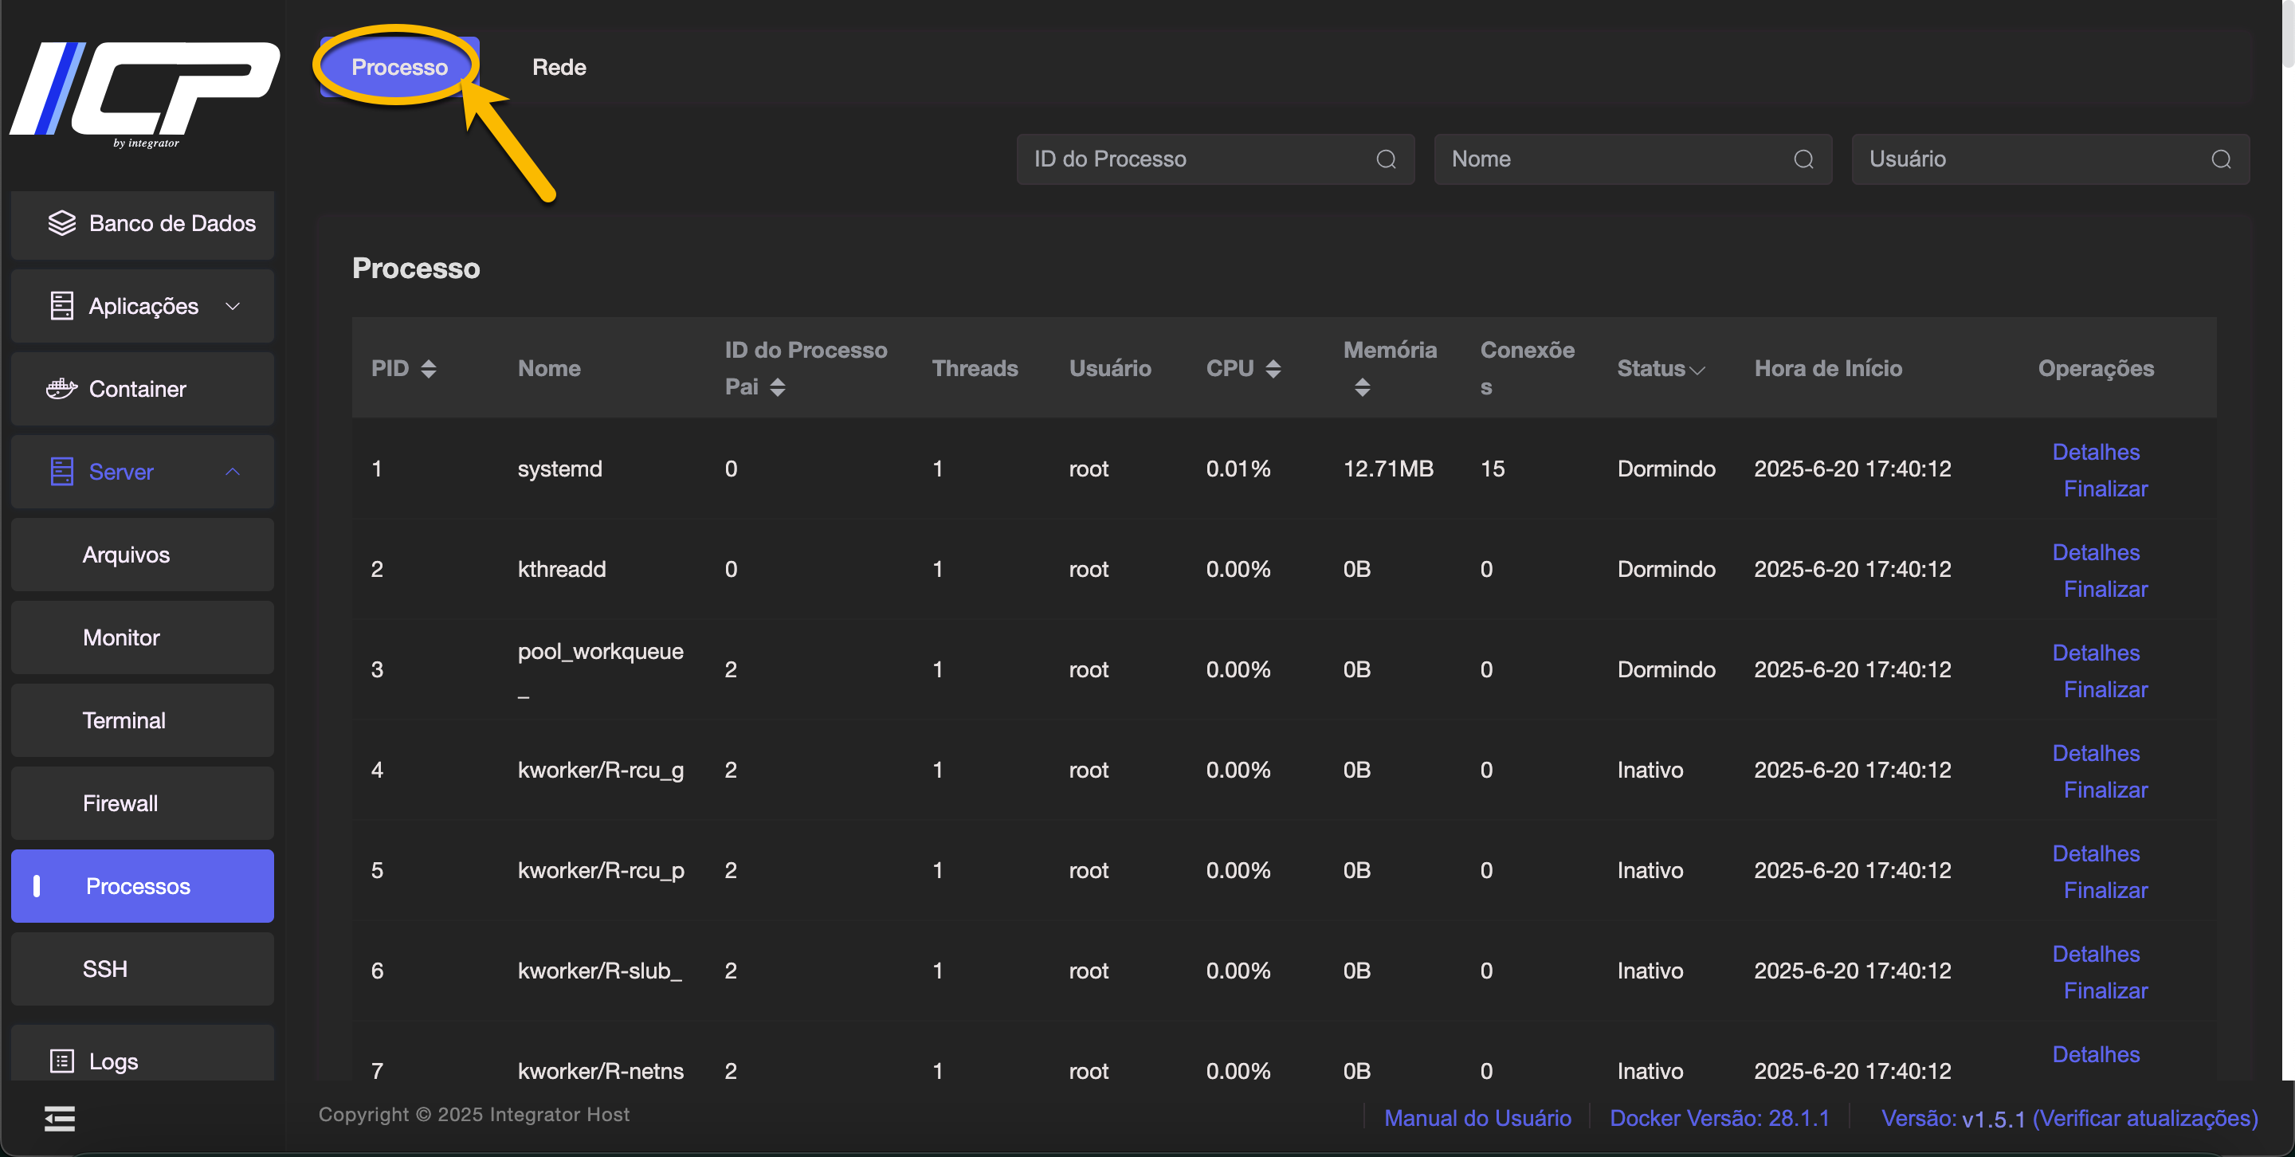
Task: Sort table by PID column arrows
Action: [429, 369]
